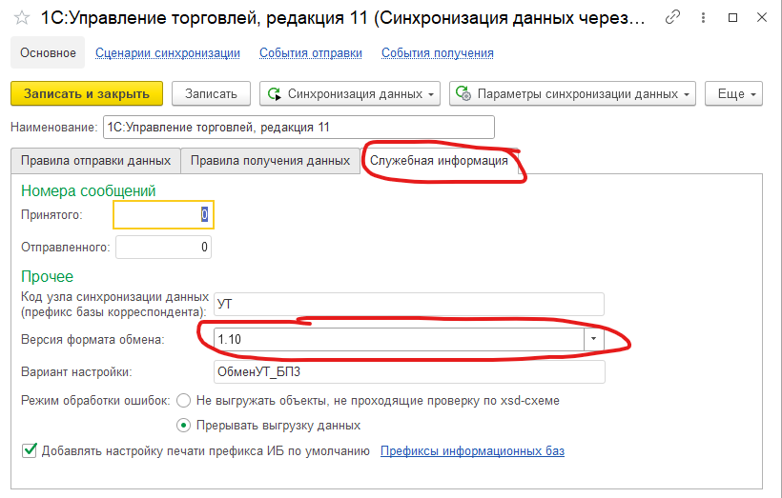782x498 pixels.
Task: Copy link via chain link icon
Action: tap(672, 18)
